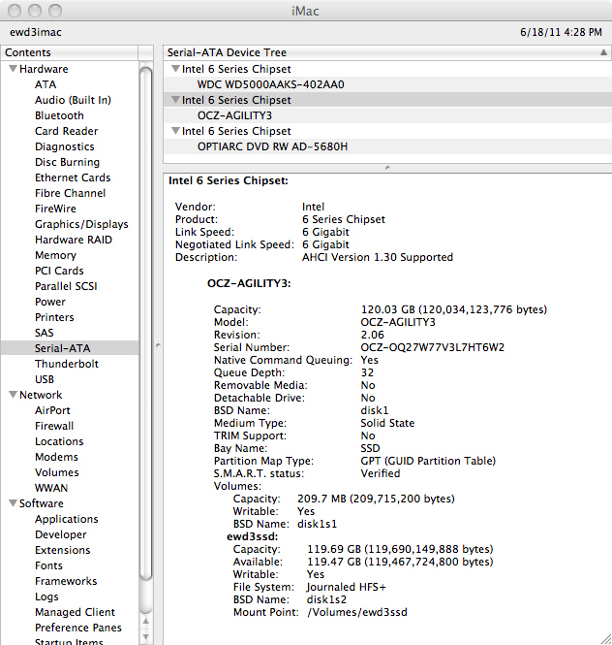The height and width of the screenshot is (645, 612).
Task: Open Volumes under Network
Action: [x=57, y=472]
